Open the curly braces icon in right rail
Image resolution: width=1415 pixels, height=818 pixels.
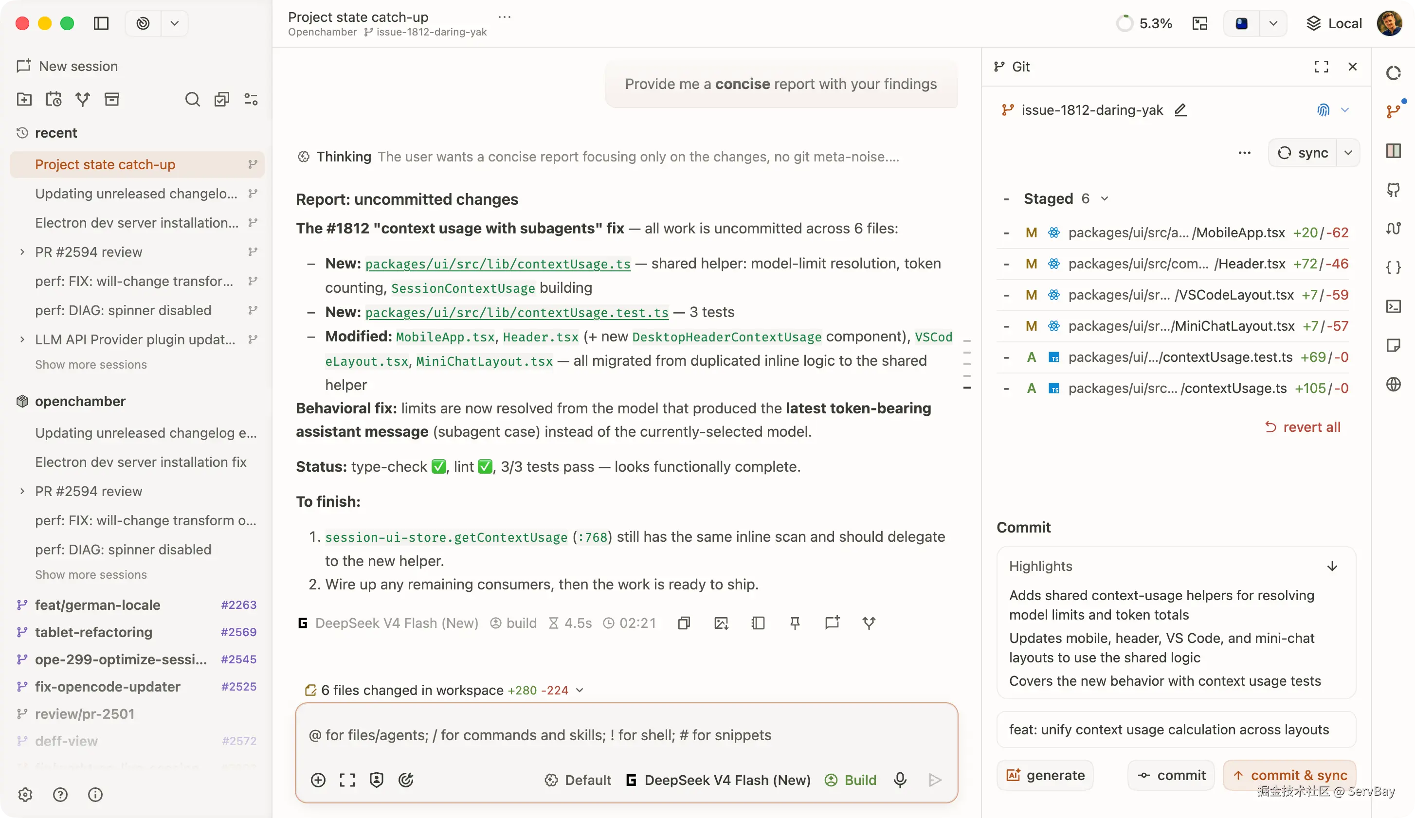pyautogui.click(x=1393, y=267)
